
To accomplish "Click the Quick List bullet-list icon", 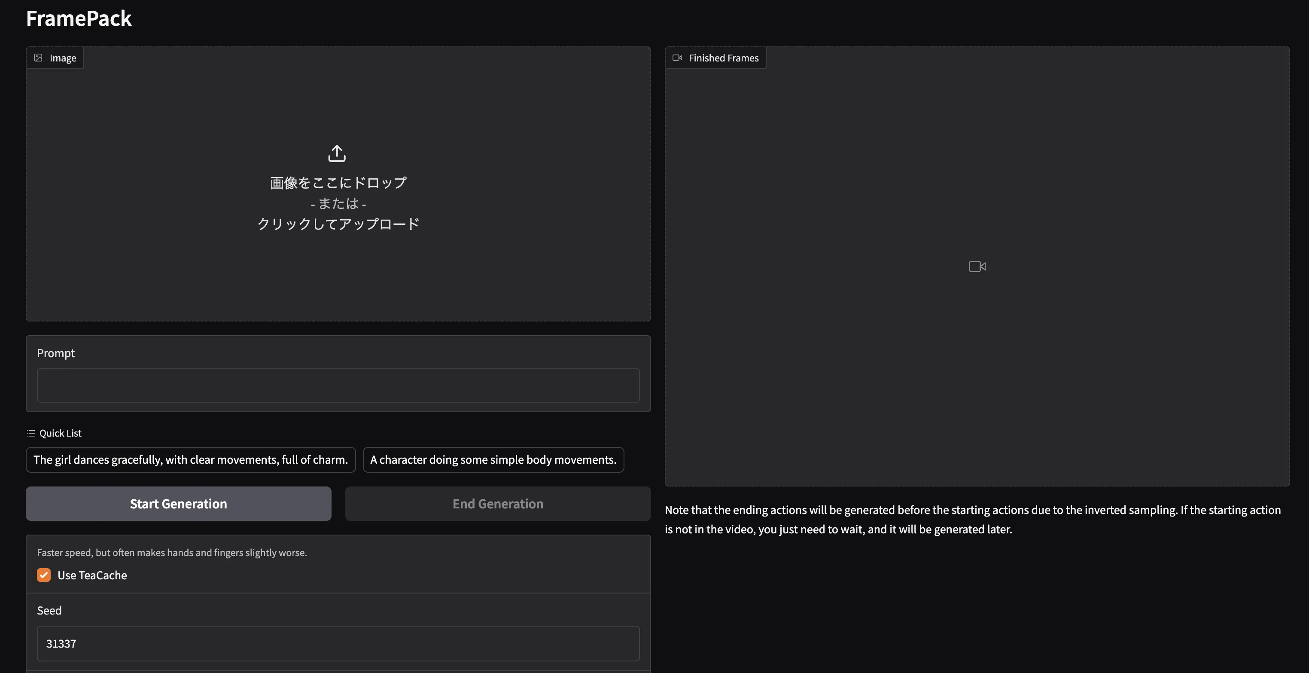I will [31, 433].
